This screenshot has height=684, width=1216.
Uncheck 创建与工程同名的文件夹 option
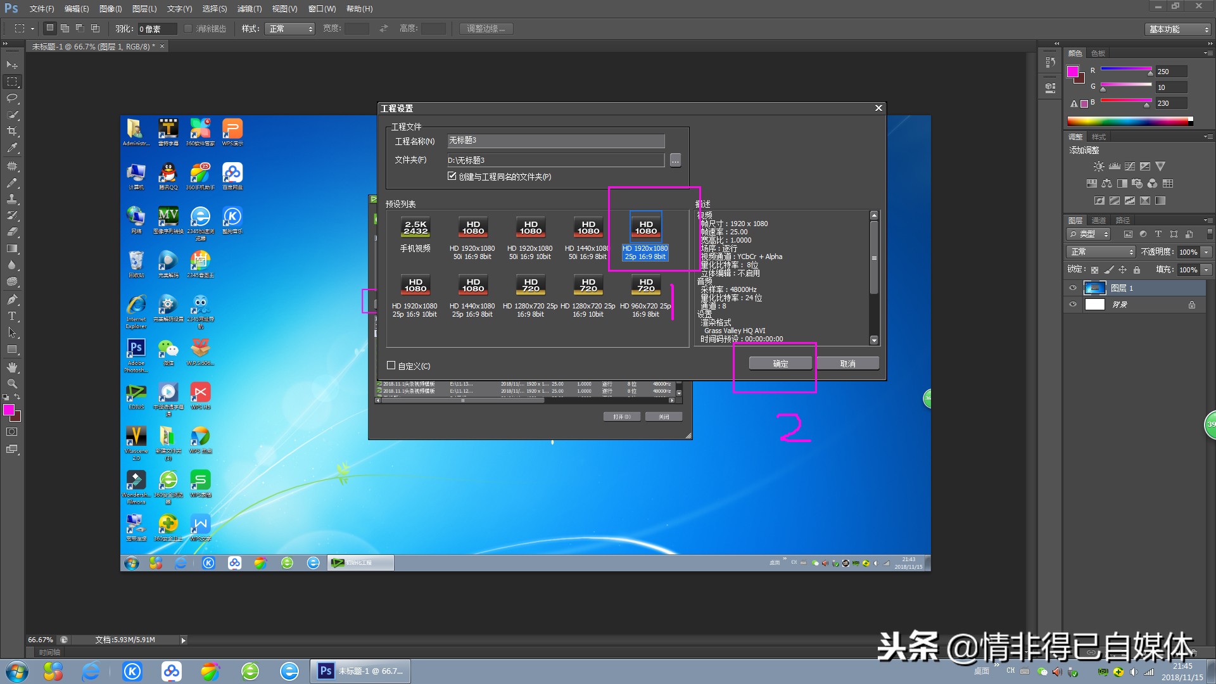point(452,176)
